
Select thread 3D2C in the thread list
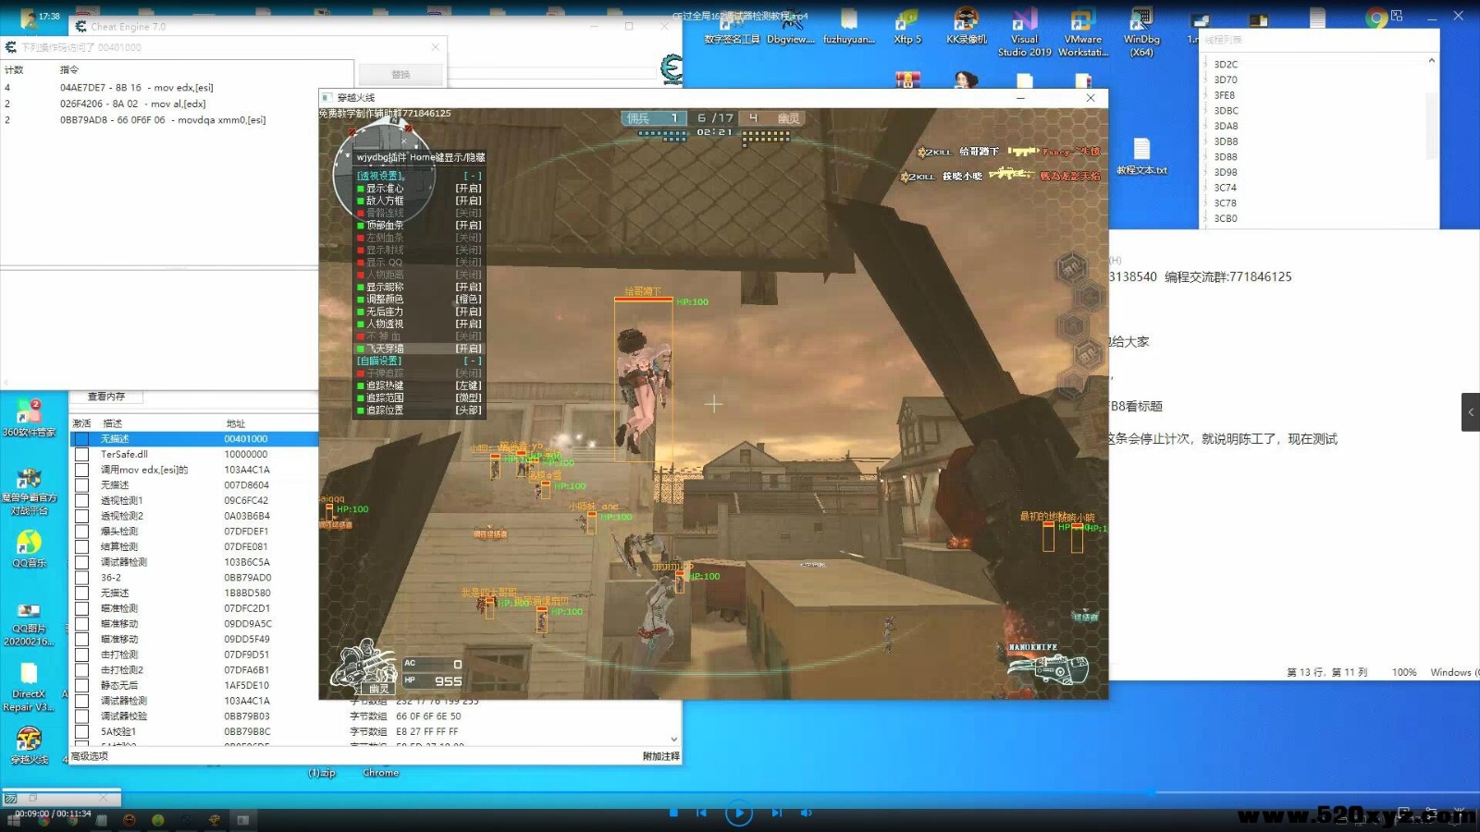pos(1226,64)
